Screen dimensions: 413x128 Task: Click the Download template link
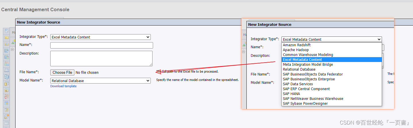(x=63, y=86)
